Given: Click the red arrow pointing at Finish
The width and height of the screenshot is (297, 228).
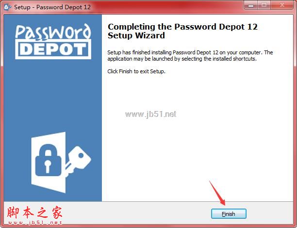Looking at the screenshot, I should [x=217, y=193].
